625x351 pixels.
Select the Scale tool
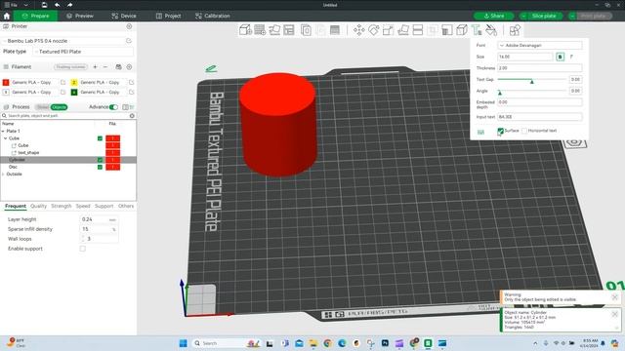coord(389,30)
